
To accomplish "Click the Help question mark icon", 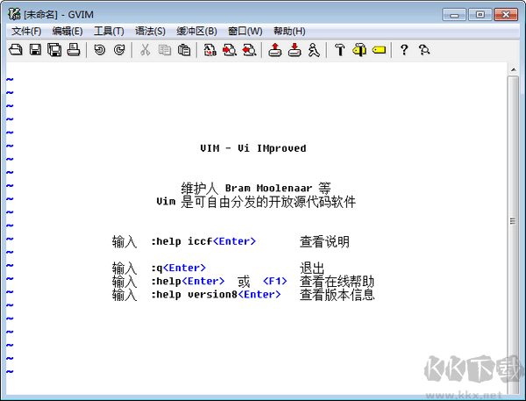I will click(x=404, y=50).
